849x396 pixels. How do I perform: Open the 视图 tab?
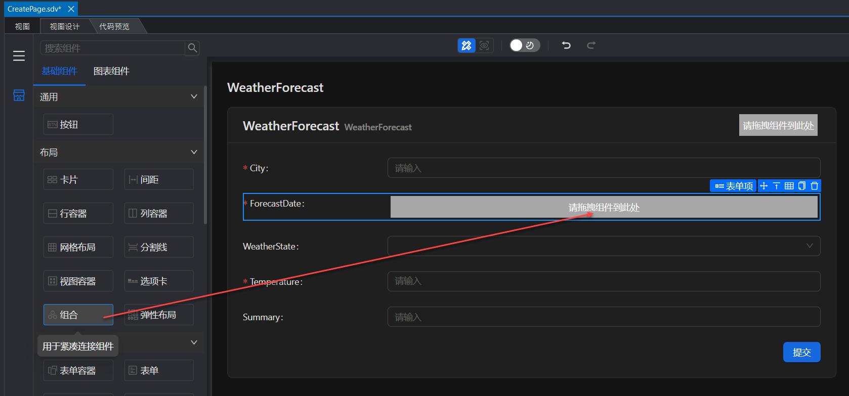tap(22, 26)
